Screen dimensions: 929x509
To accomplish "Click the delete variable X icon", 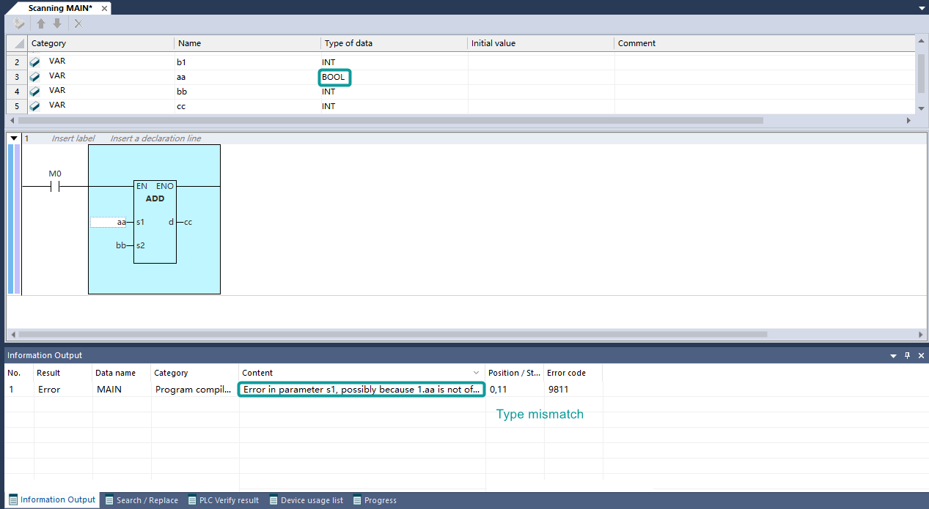I will tap(78, 24).
